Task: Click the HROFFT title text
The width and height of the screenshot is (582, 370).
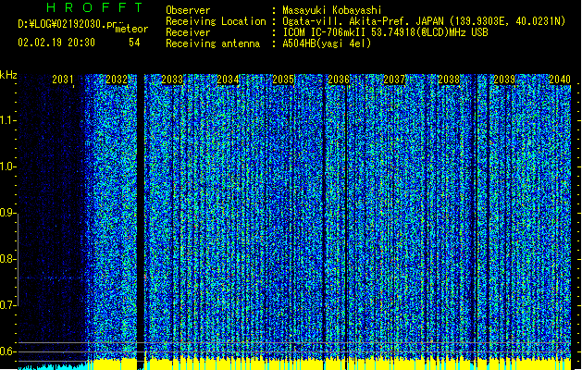Action: tap(94, 7)
